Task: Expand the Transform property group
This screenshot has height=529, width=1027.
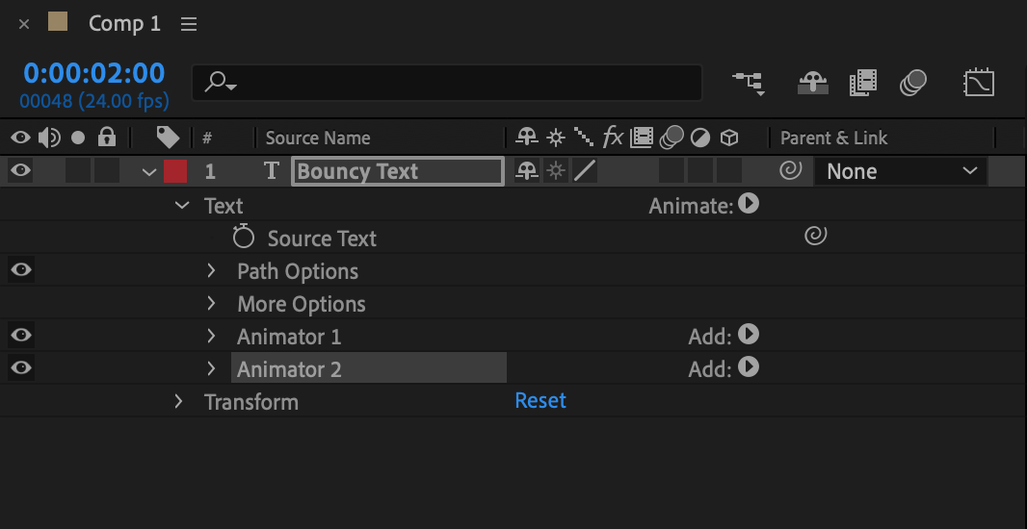Action: 178,401
